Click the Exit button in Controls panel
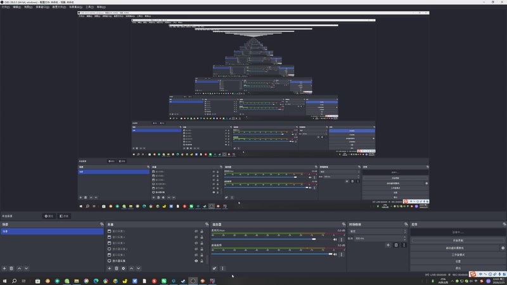Image resolution: width=507 pixels, height=285 pixels. 458,268
